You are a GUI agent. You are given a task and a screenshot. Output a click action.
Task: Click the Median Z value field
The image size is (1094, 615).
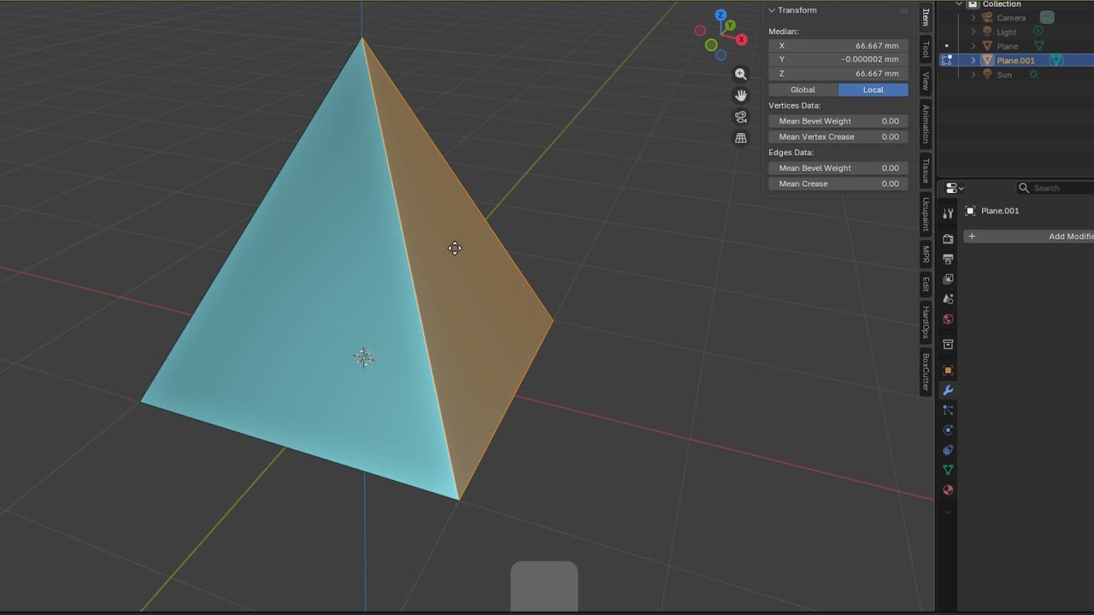pos(838,73)
